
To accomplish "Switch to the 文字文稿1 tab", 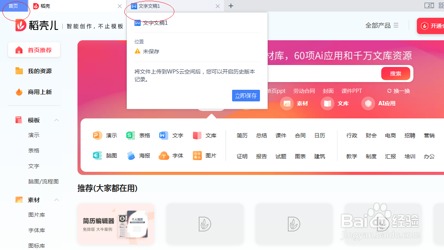I will point(175,6).
